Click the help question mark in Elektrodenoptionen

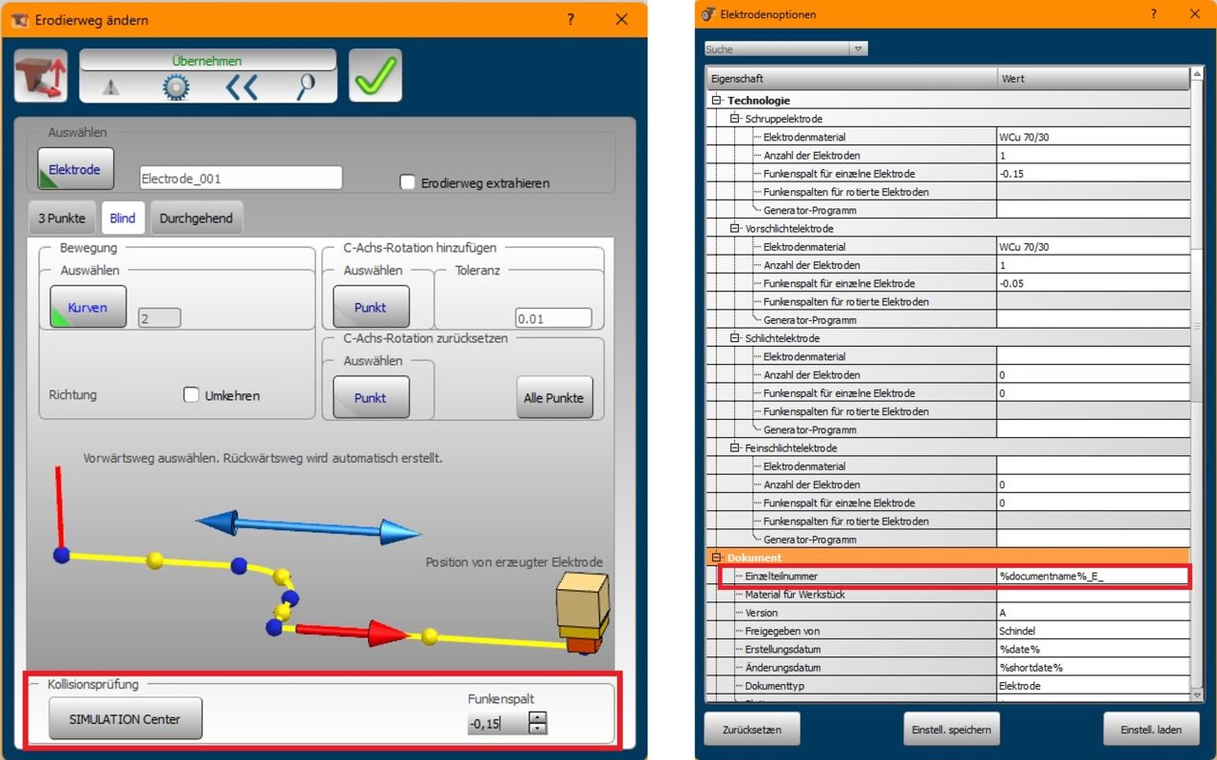click(1153, 14)
